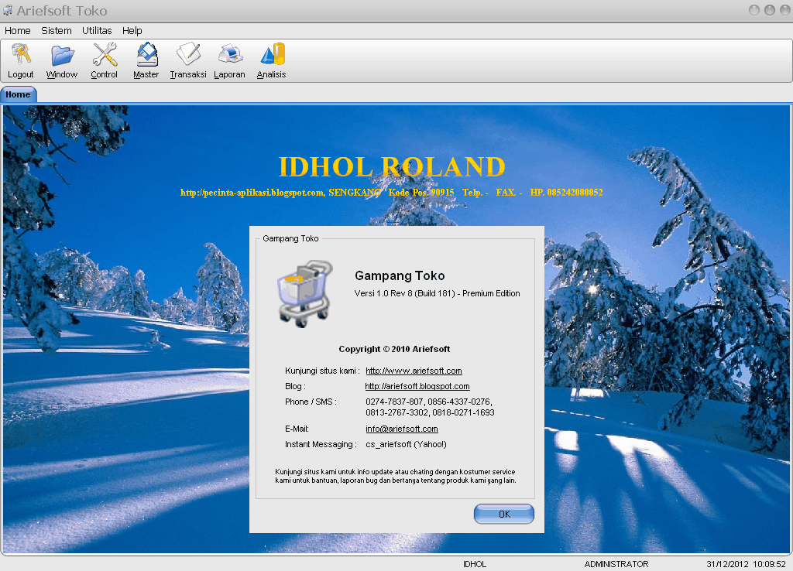Open the Help menu
This screenshot has width=793, height=571.
[x=132, y=31]
